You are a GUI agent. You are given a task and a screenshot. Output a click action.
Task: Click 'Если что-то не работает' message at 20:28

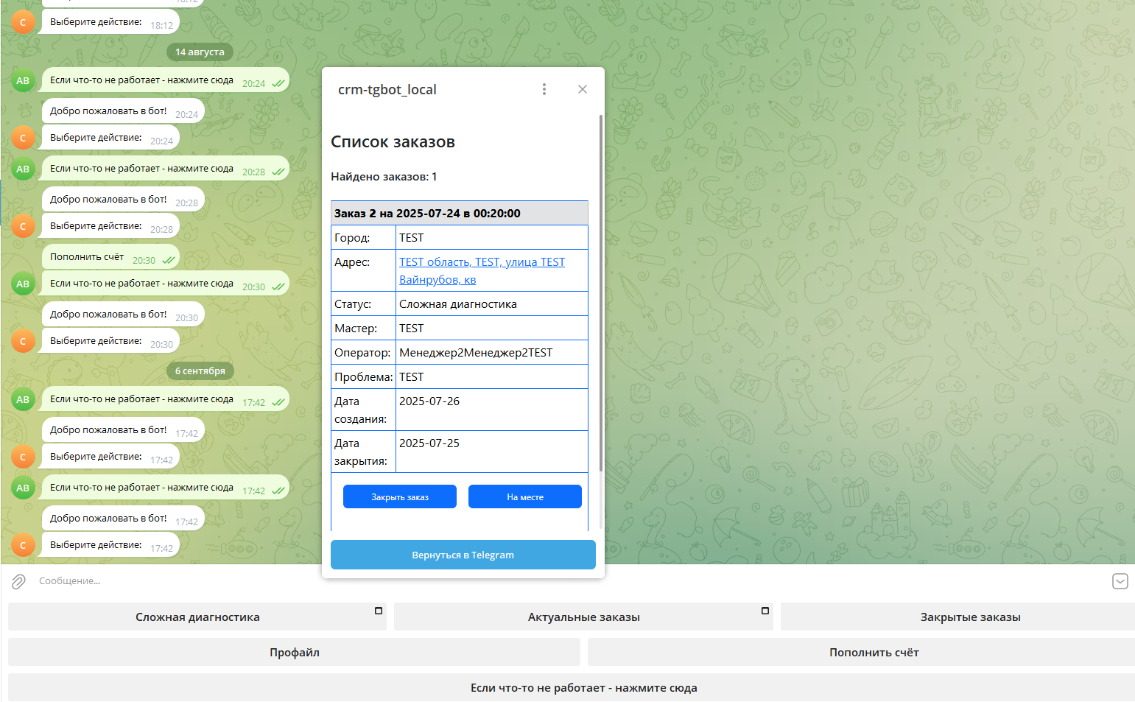165,169
